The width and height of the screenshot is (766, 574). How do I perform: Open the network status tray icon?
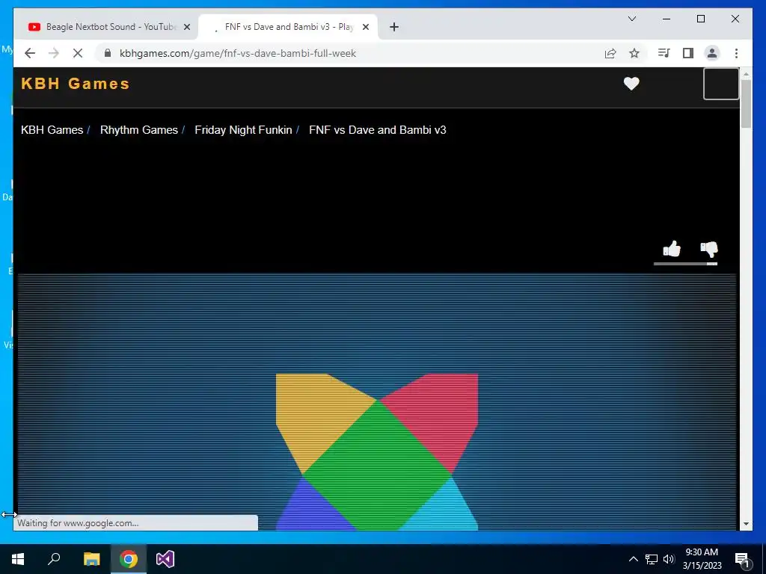pos(652,559)
